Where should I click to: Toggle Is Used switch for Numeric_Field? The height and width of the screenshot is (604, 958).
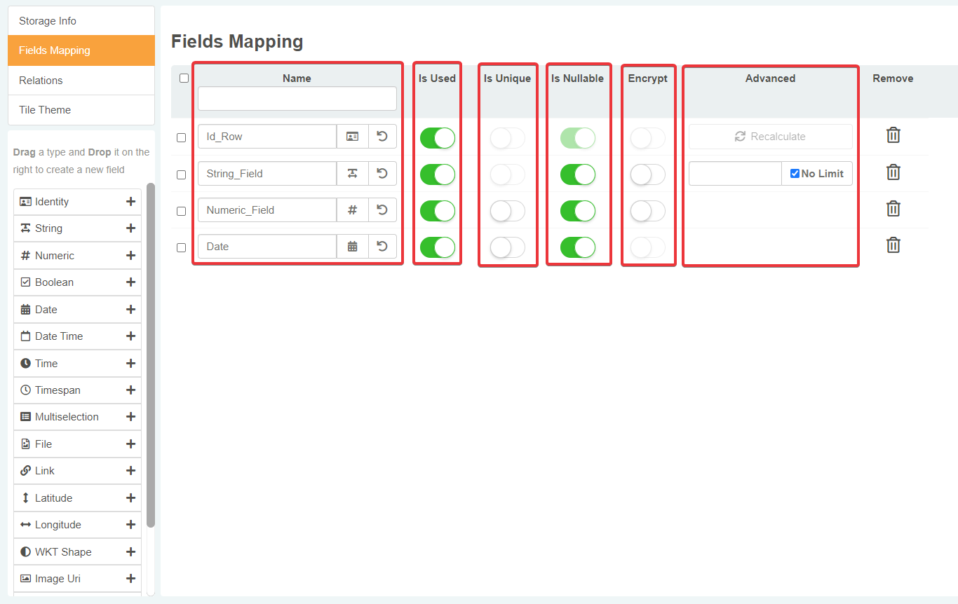click(438, 211)
